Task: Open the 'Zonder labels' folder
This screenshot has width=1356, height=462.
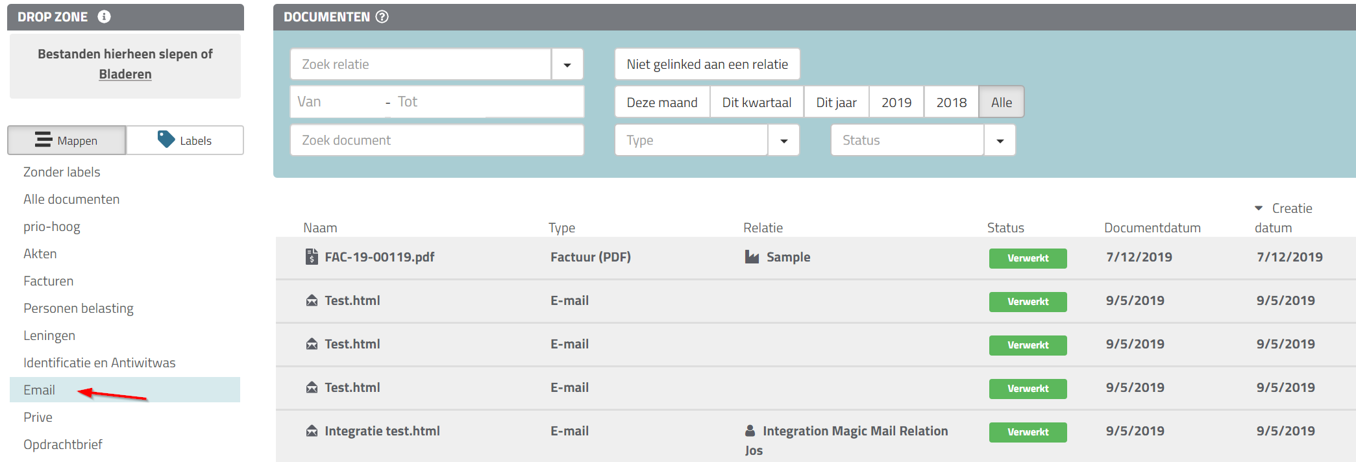Action: [x=62, y=172]
